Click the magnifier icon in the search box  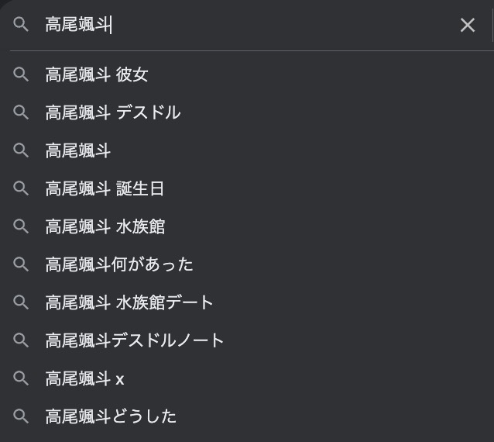21,24
